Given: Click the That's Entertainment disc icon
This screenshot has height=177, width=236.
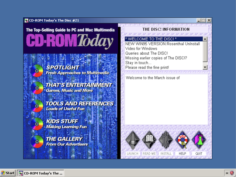Looking at the screenshot, I should click(37, 88).
